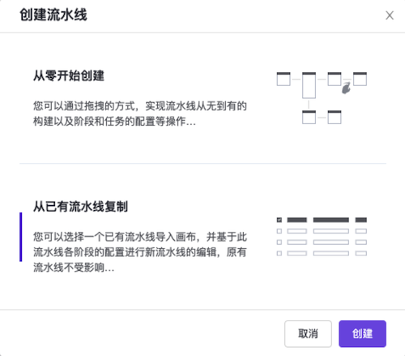
Task: Click the last unchecked box in list illustration
Action: click(279, 253)
